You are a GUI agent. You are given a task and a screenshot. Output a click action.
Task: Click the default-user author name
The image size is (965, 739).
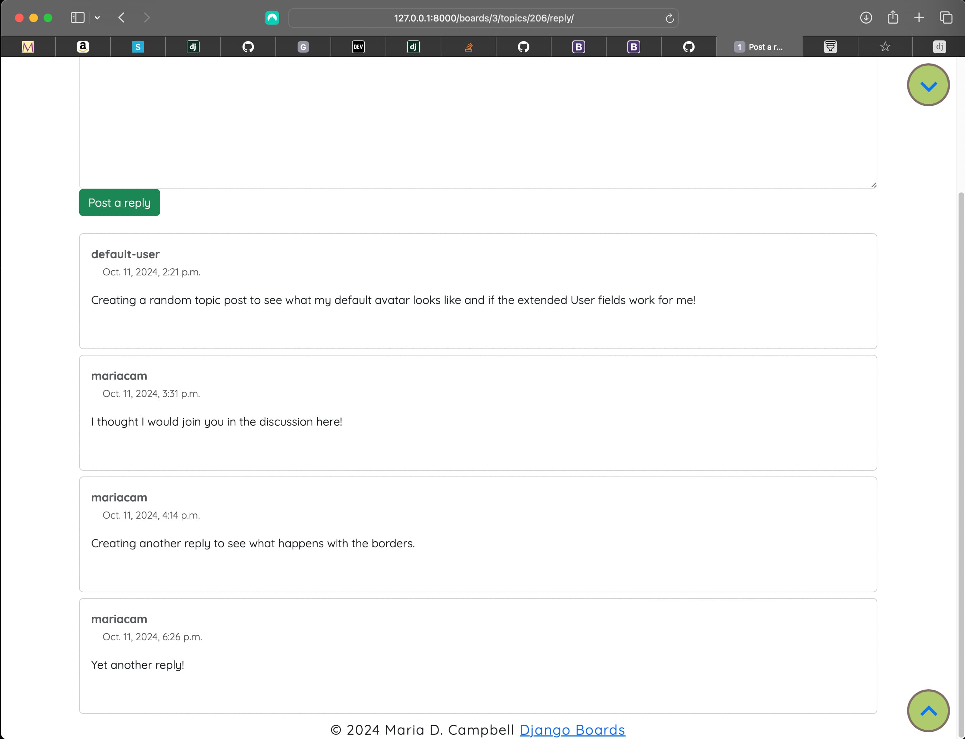click(x=125, y=254)
